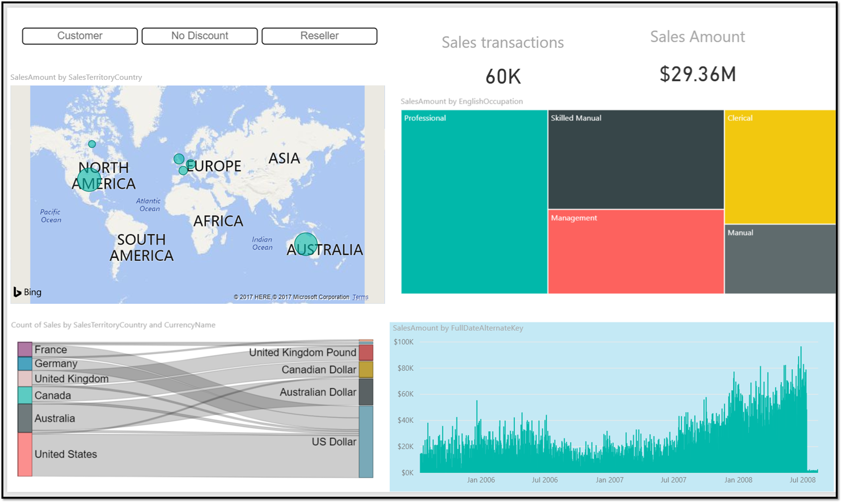
Task: Activate the Reseller button
Action: (x=319, y=36)
